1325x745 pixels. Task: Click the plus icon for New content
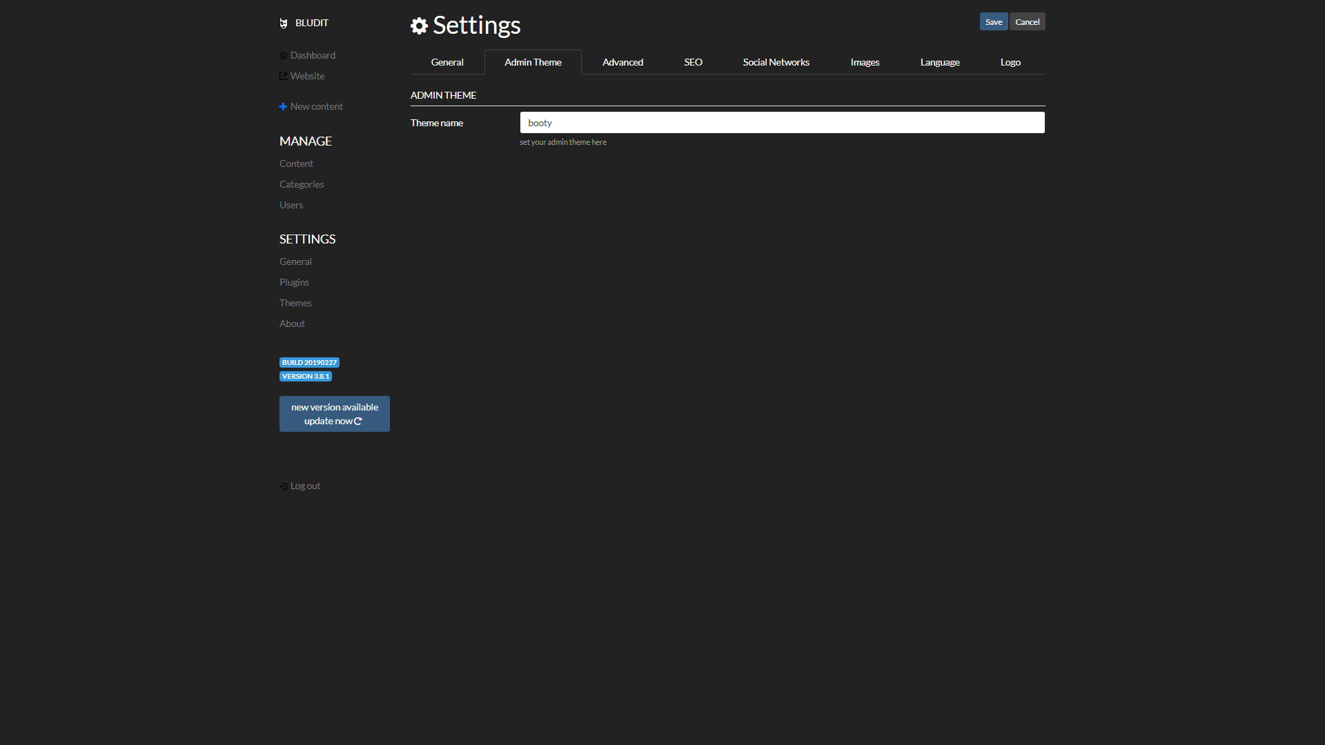tap(283, 106)
